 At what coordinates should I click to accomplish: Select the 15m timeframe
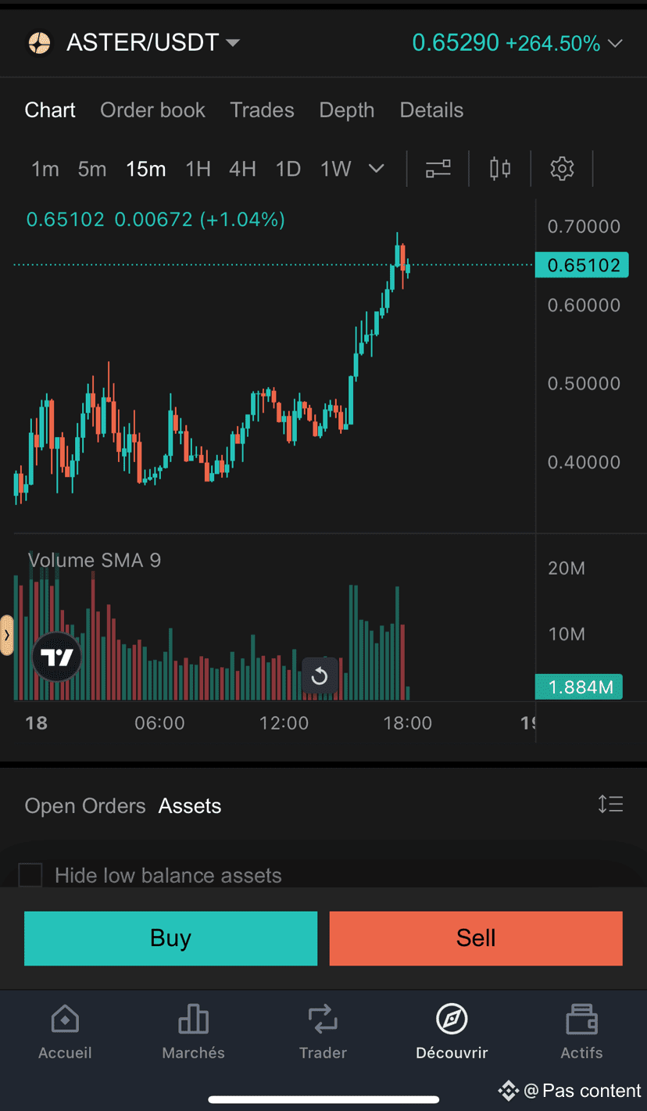[145, 169]
